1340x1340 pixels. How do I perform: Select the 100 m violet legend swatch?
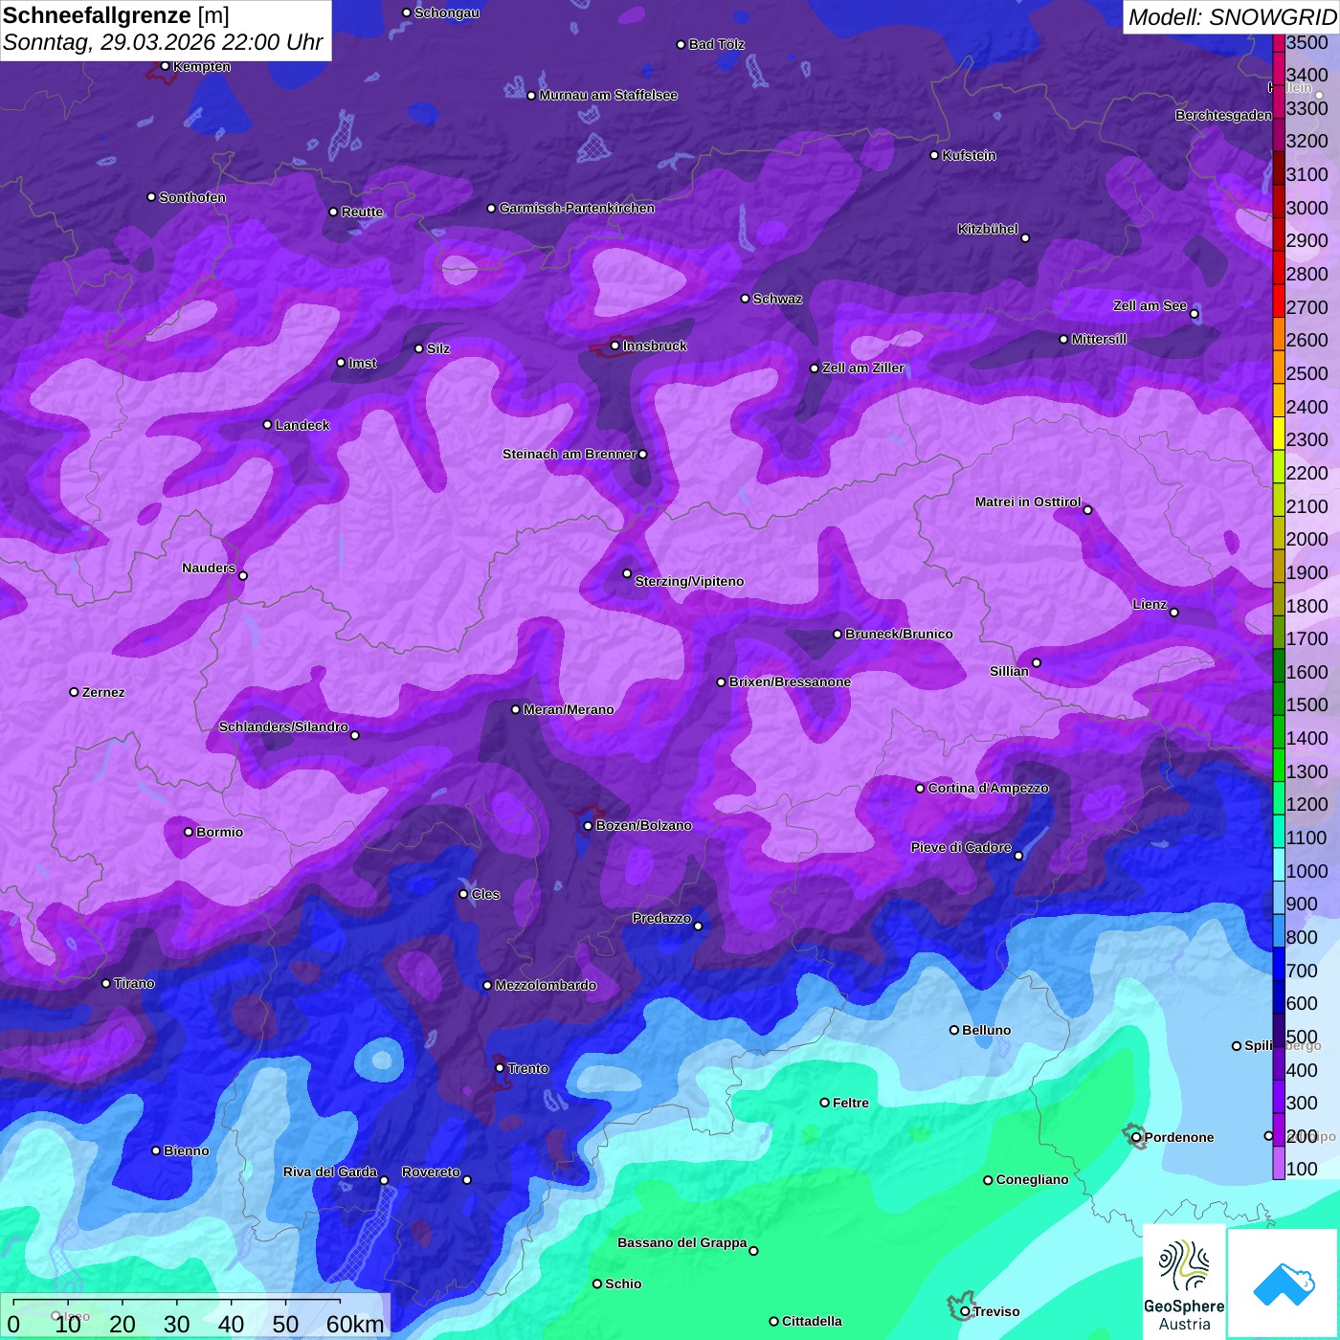1279,1163
